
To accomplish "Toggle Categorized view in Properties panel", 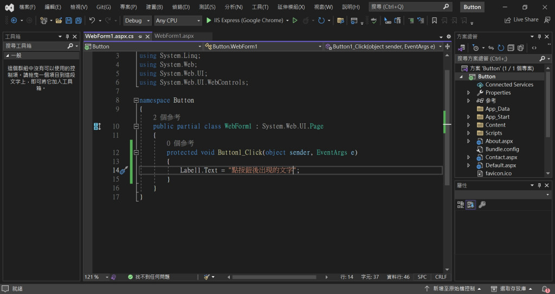I will click(x=461, y=205).
